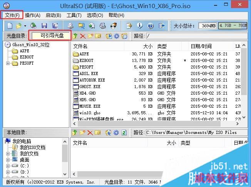This screenshot has width=251, height=187.
Task: Select the GHOST.EXE file row
Action: click(x=156, y=87)
